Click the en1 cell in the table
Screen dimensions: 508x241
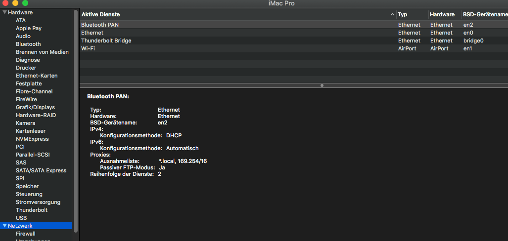coord(468,48)
